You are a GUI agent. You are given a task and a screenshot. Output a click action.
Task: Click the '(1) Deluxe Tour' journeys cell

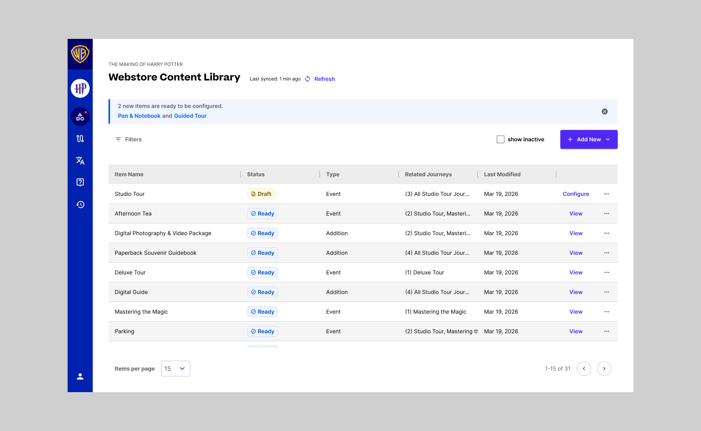[x=425, y=272]
